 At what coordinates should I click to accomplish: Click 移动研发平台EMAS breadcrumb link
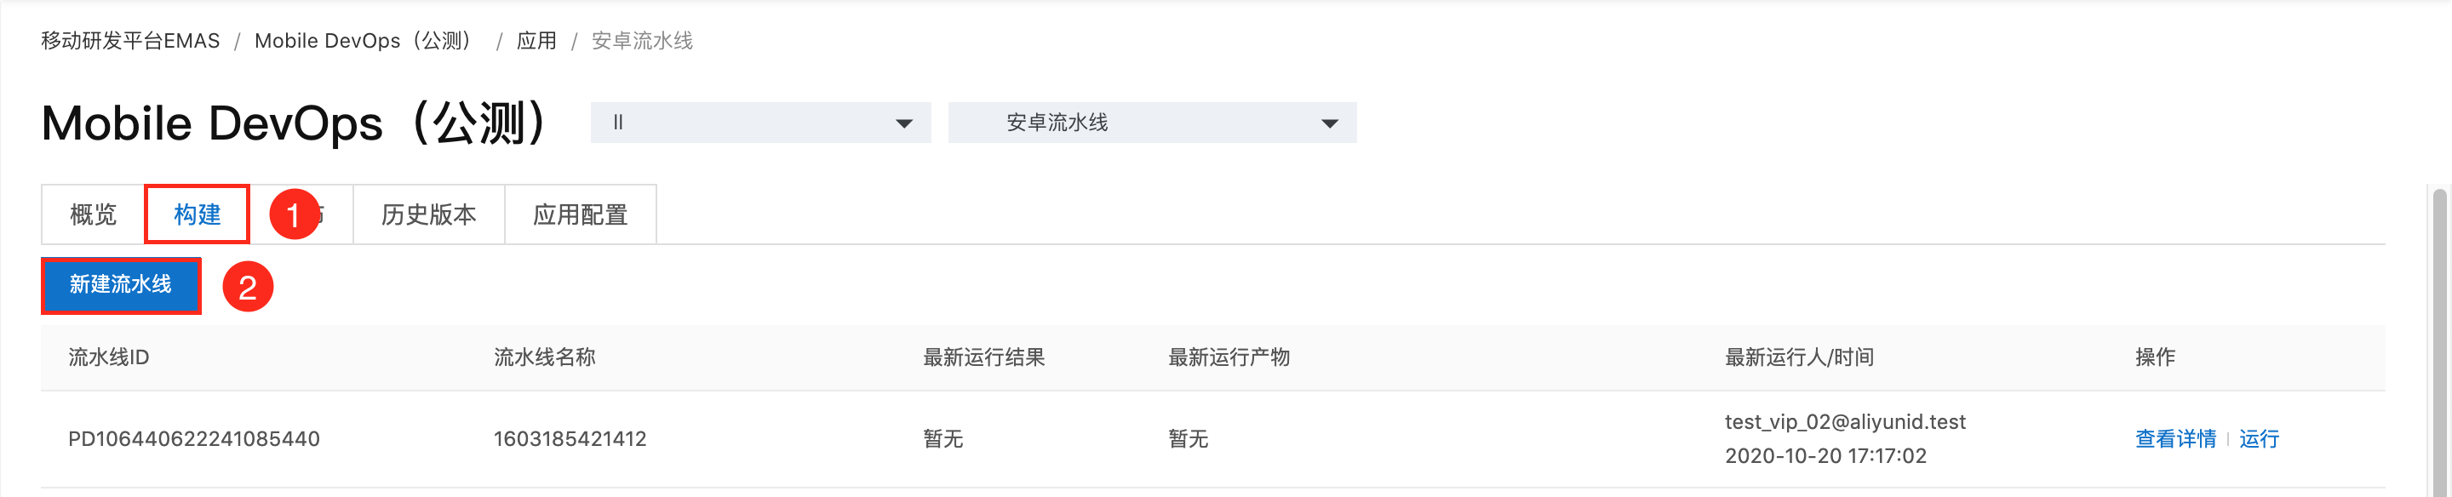pos(130,41)
